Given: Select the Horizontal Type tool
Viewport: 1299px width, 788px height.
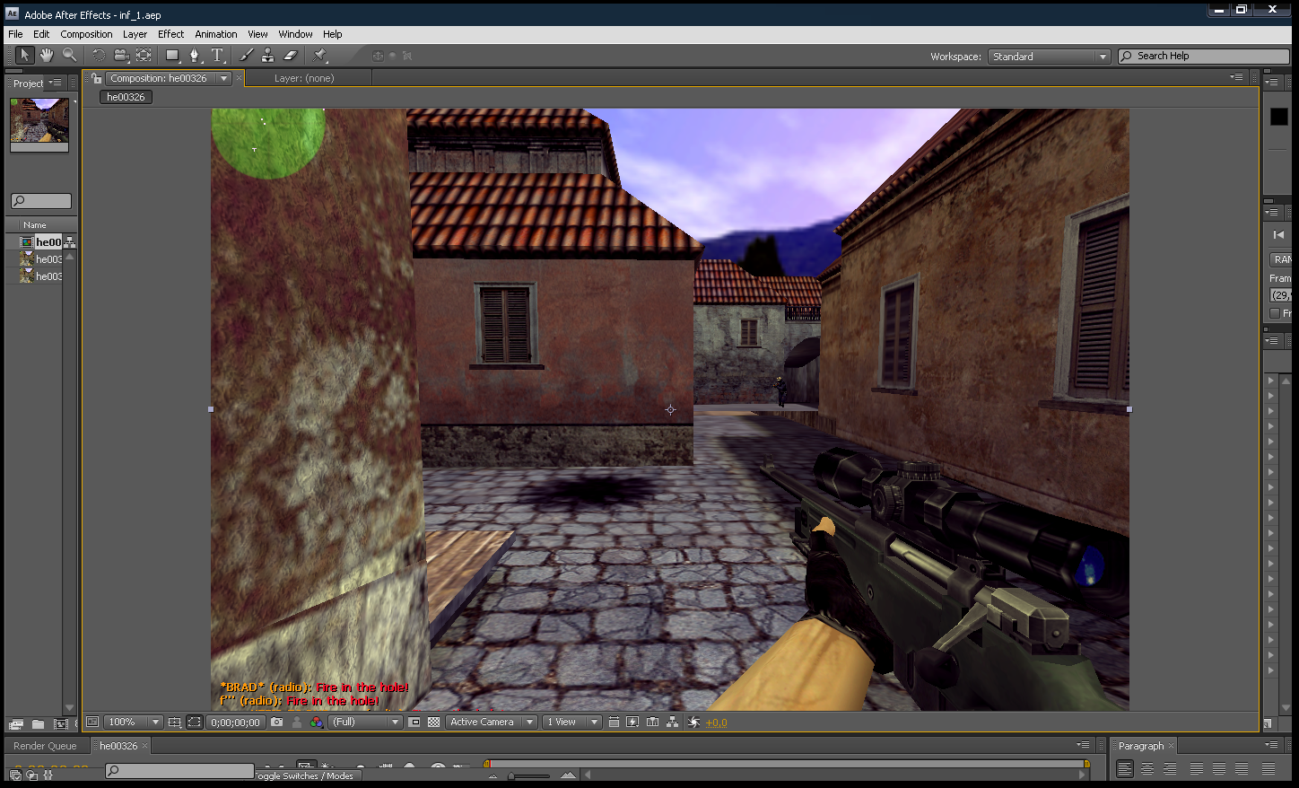Looking at the screenshot, I should click(217, 56).
